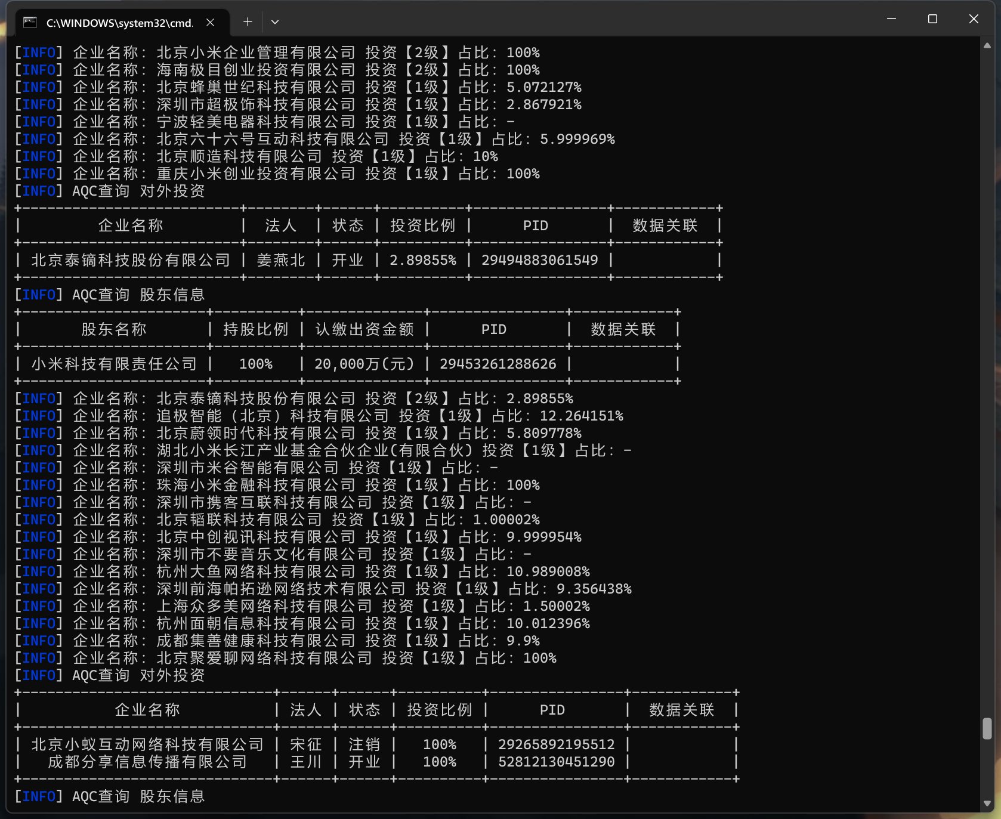The width and height of the screenshot is (1001, 819).
Task: Click the 北京韬联科技有限公司 log line
Action: [x=277, y=520]
